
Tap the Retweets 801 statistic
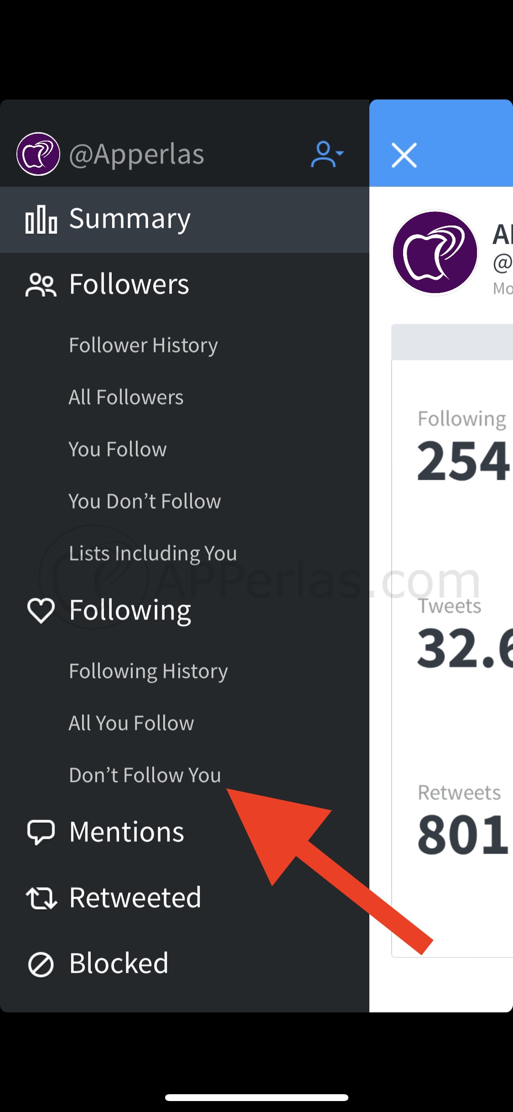pyautogui.click(x=462, y=834)
